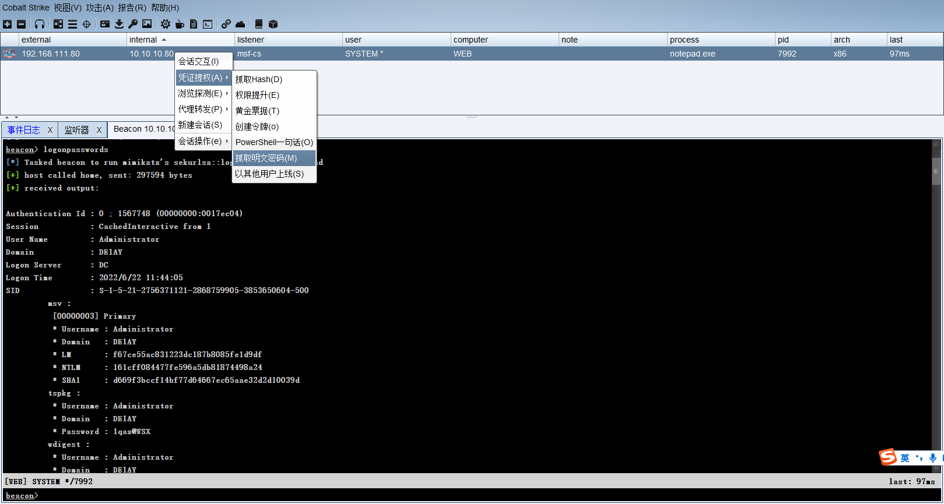Open the Help book icon
Image resolution: width=944 pixels, height=504 pixels.
point(259,24)
